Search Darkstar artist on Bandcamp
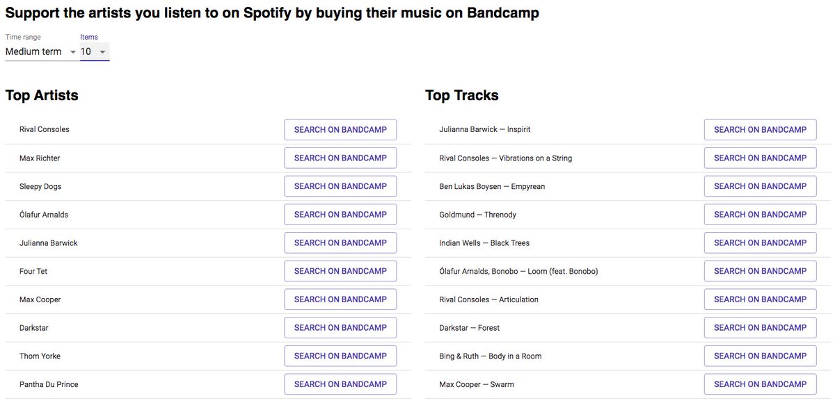835x403 pixels. (x=340, y=327)
